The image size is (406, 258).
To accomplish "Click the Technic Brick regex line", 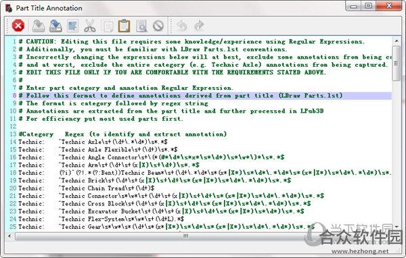I will pos(175,180).
